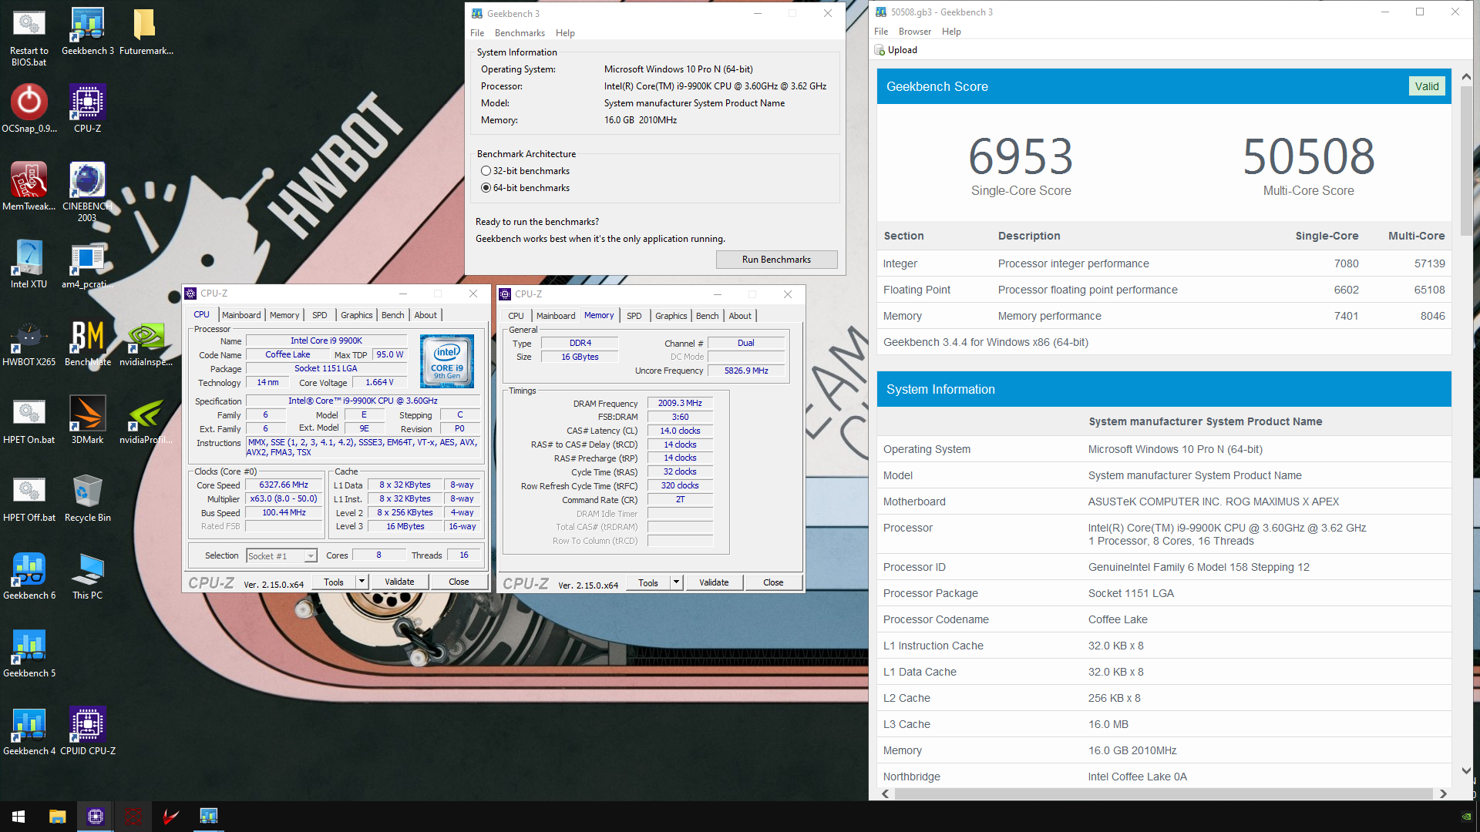Click vertical scrollbar down arrow in Geekbench results
1480x832 pixels.
pos(1466,770)
